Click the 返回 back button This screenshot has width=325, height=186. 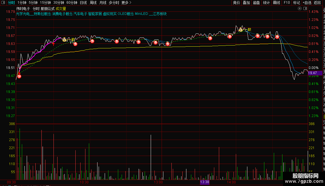pyautogui.click(x=317, y=3)
